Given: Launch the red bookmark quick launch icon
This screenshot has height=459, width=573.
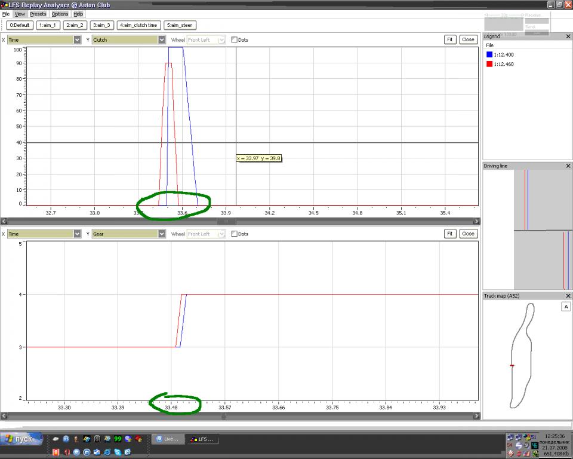Looking at the screenshot, I should 56,452.
